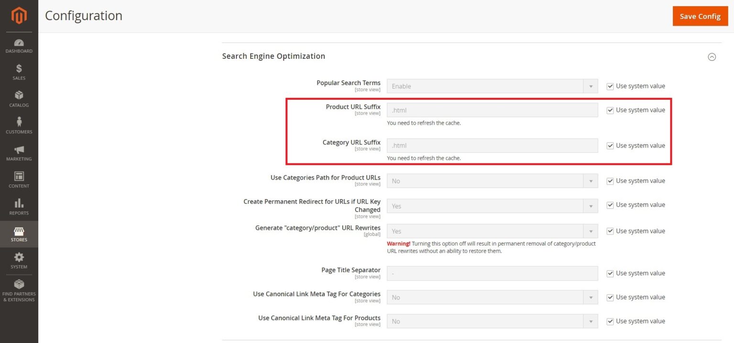Toggle Use system value for Canonical Products
The image size is (734, 343).
point(610,322)
